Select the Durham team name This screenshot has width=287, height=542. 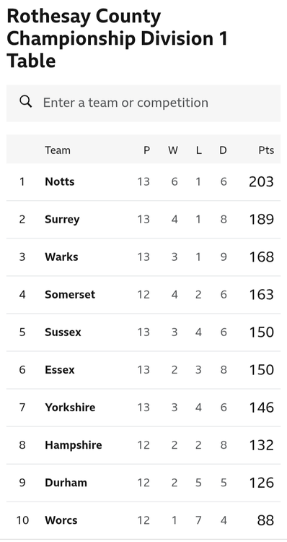[x=66, y=483]
